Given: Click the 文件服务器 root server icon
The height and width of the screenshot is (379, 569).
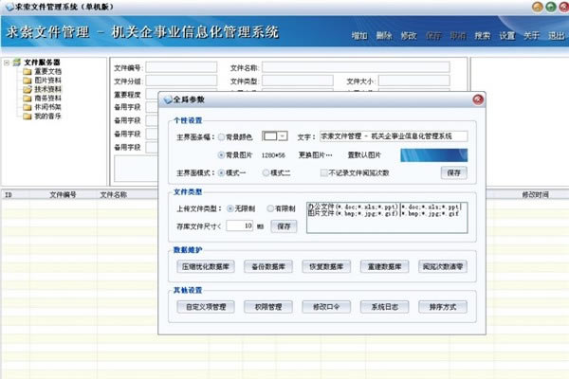Looking at the screenshot, I should pyautogui.click(x=17, y=62).
